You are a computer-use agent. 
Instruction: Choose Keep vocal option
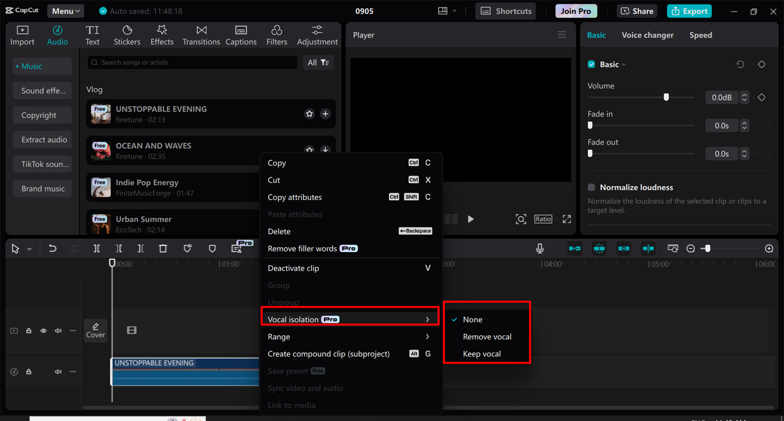coord(481,354)
